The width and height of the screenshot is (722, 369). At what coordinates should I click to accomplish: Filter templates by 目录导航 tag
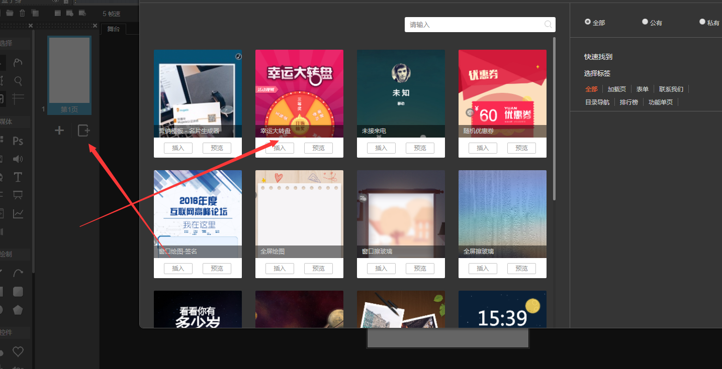click(x=597, y=102)
